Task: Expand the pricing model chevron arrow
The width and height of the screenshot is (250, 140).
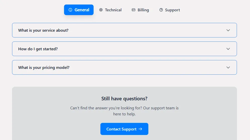Action: point(228,67)
